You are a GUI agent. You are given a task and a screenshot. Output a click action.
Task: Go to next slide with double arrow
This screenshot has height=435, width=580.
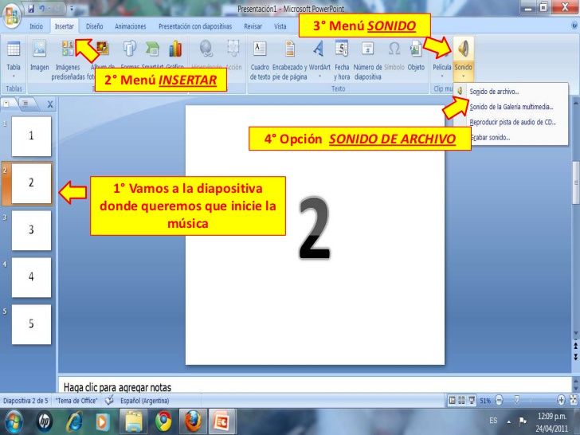575,357
